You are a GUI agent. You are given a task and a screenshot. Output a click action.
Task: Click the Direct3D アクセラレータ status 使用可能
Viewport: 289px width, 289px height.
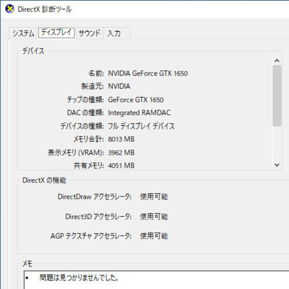(x=154, y=217)
